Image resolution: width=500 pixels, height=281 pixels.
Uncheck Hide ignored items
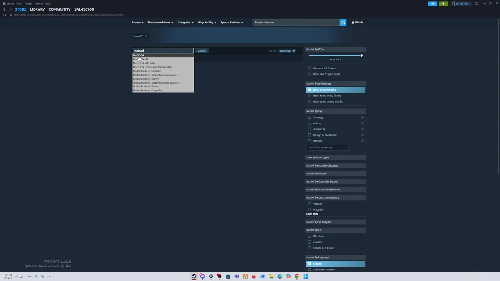coord(309,90)
